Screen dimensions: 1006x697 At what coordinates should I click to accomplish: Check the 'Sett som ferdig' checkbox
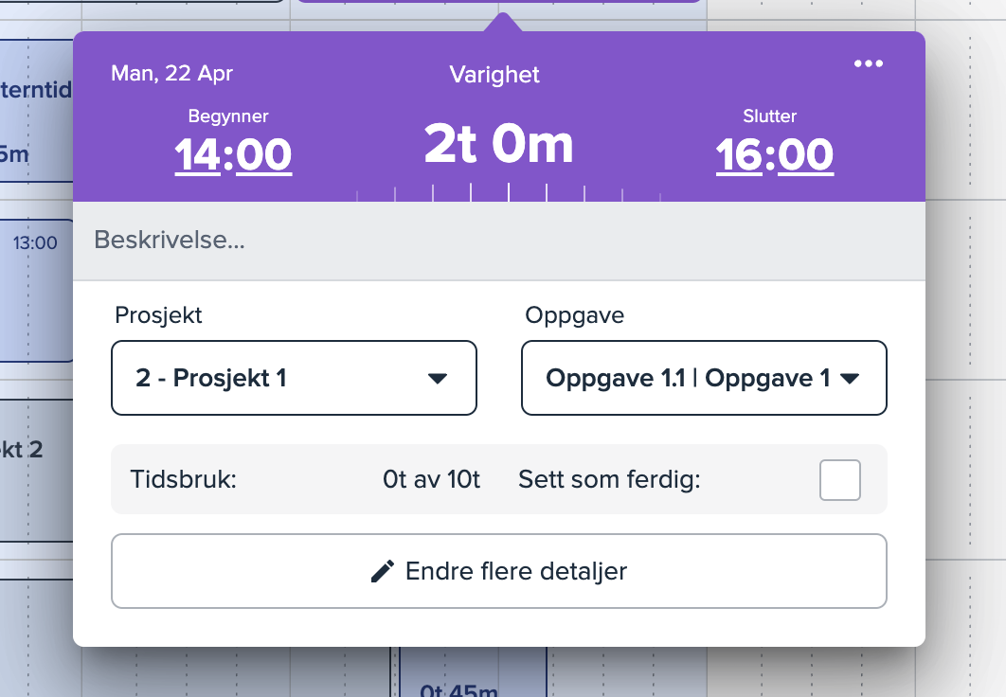[x=839, y=480]
